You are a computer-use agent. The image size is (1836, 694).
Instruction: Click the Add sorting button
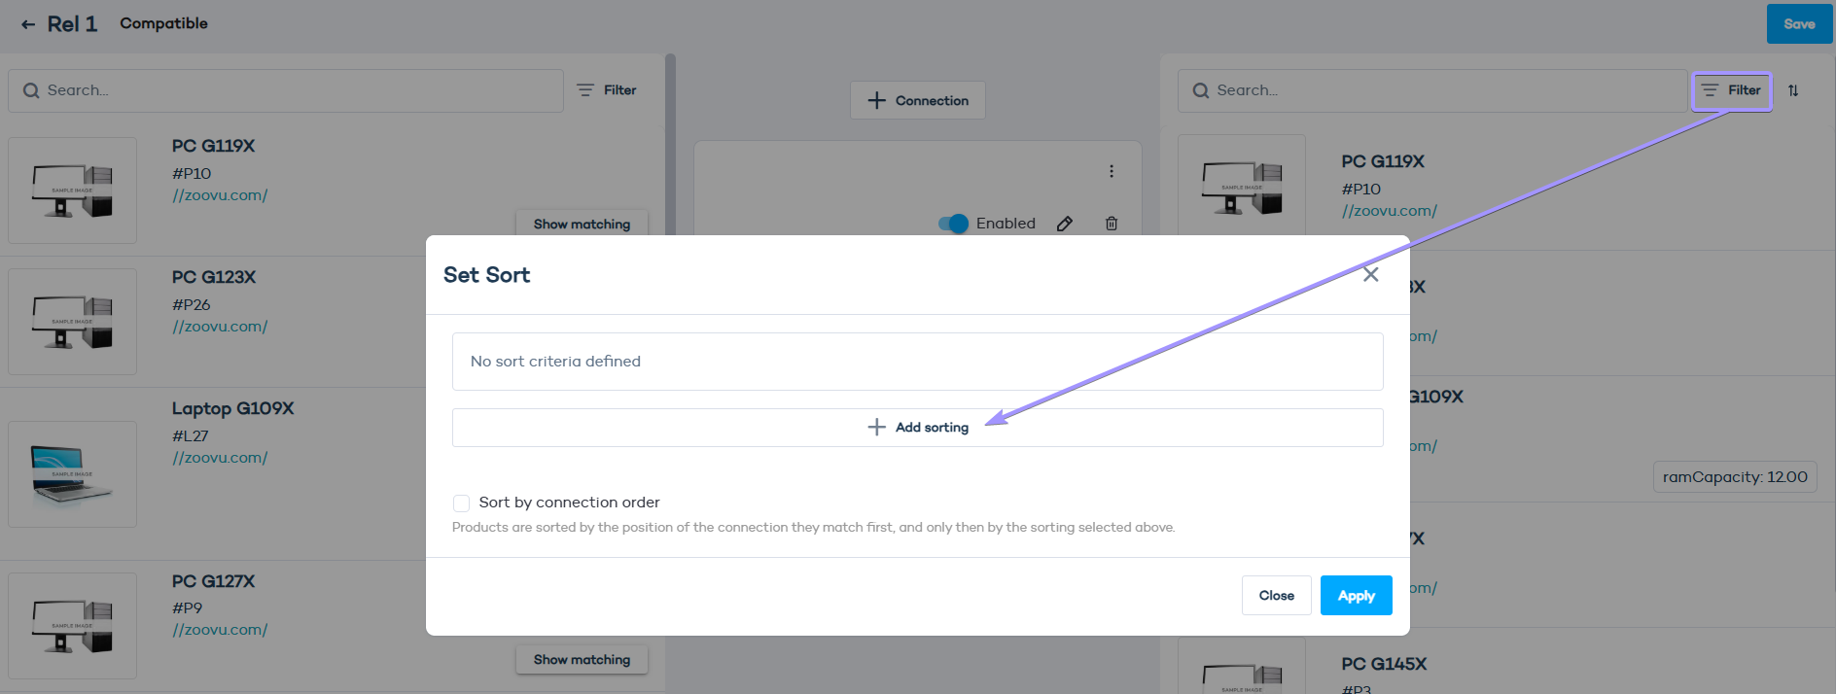point(918,428)
